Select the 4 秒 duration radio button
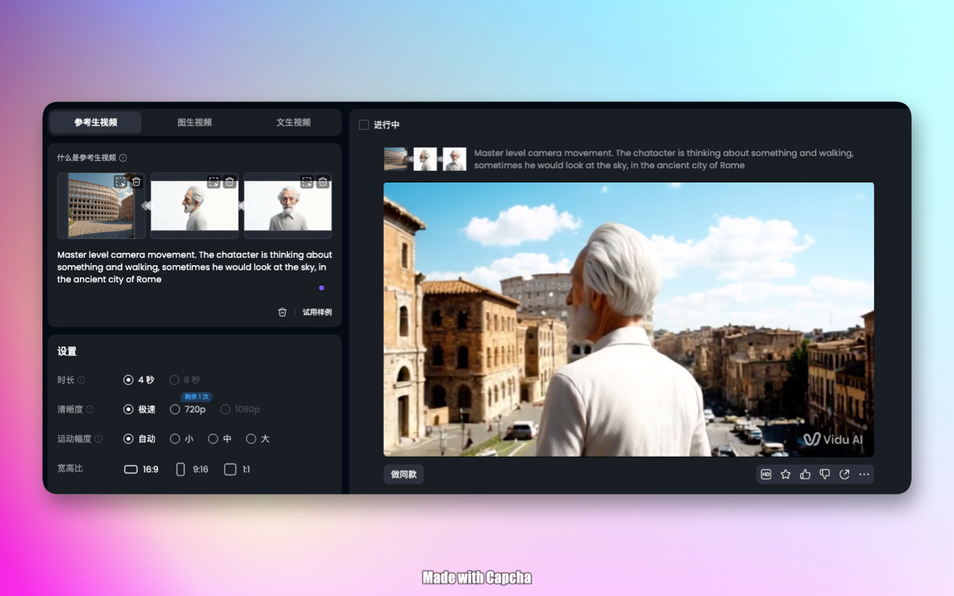The height and width of the screenshot is (596, 954). pyautogui.click(x=128, y=380)
